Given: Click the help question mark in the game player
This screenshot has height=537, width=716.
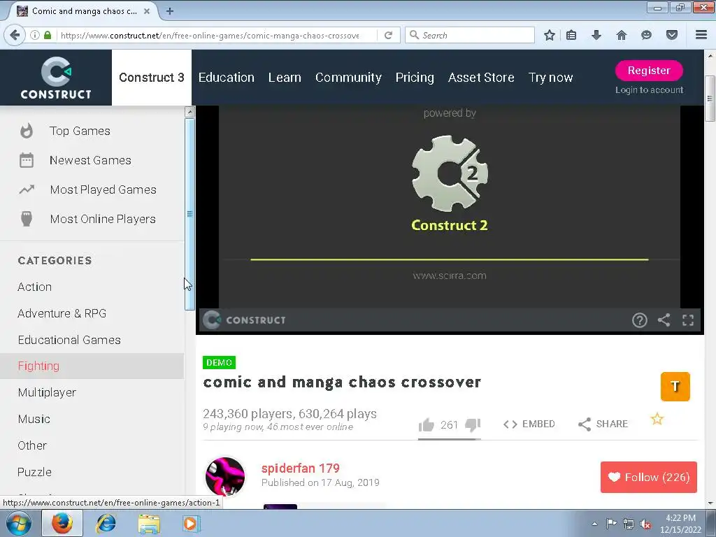Looking at the screenshot, I should coord(639,320).
